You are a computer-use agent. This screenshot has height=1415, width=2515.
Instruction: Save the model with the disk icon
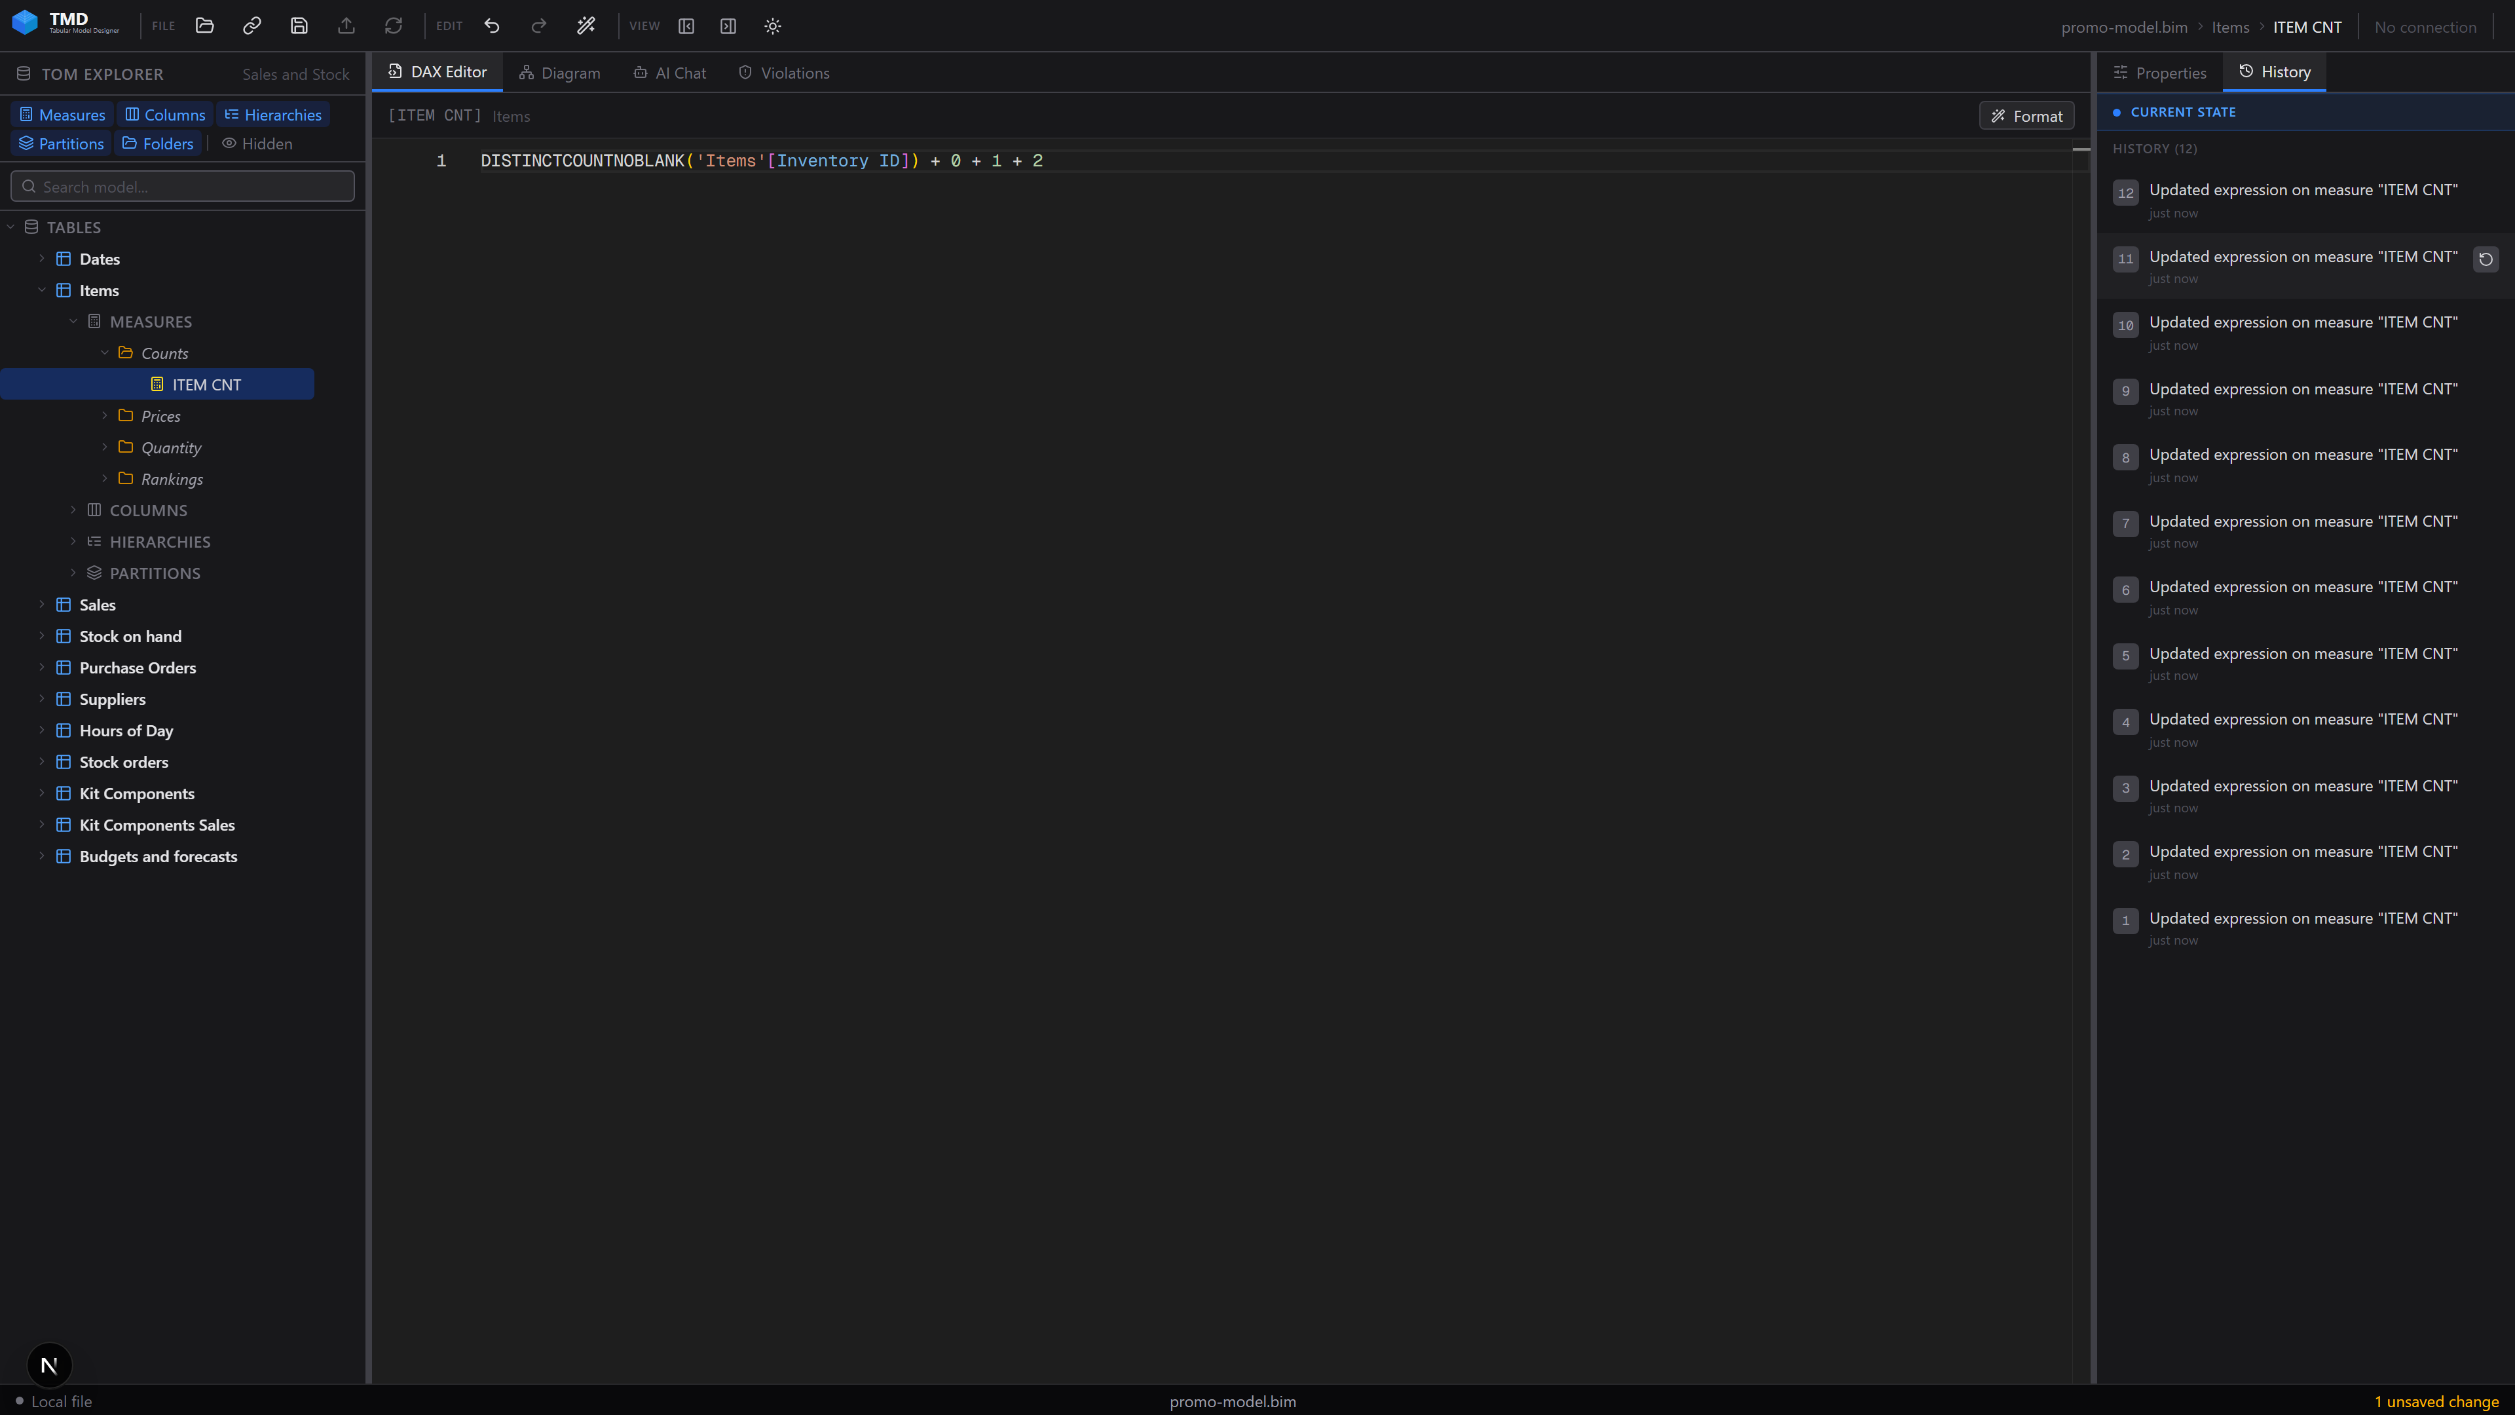pos(299,26)
